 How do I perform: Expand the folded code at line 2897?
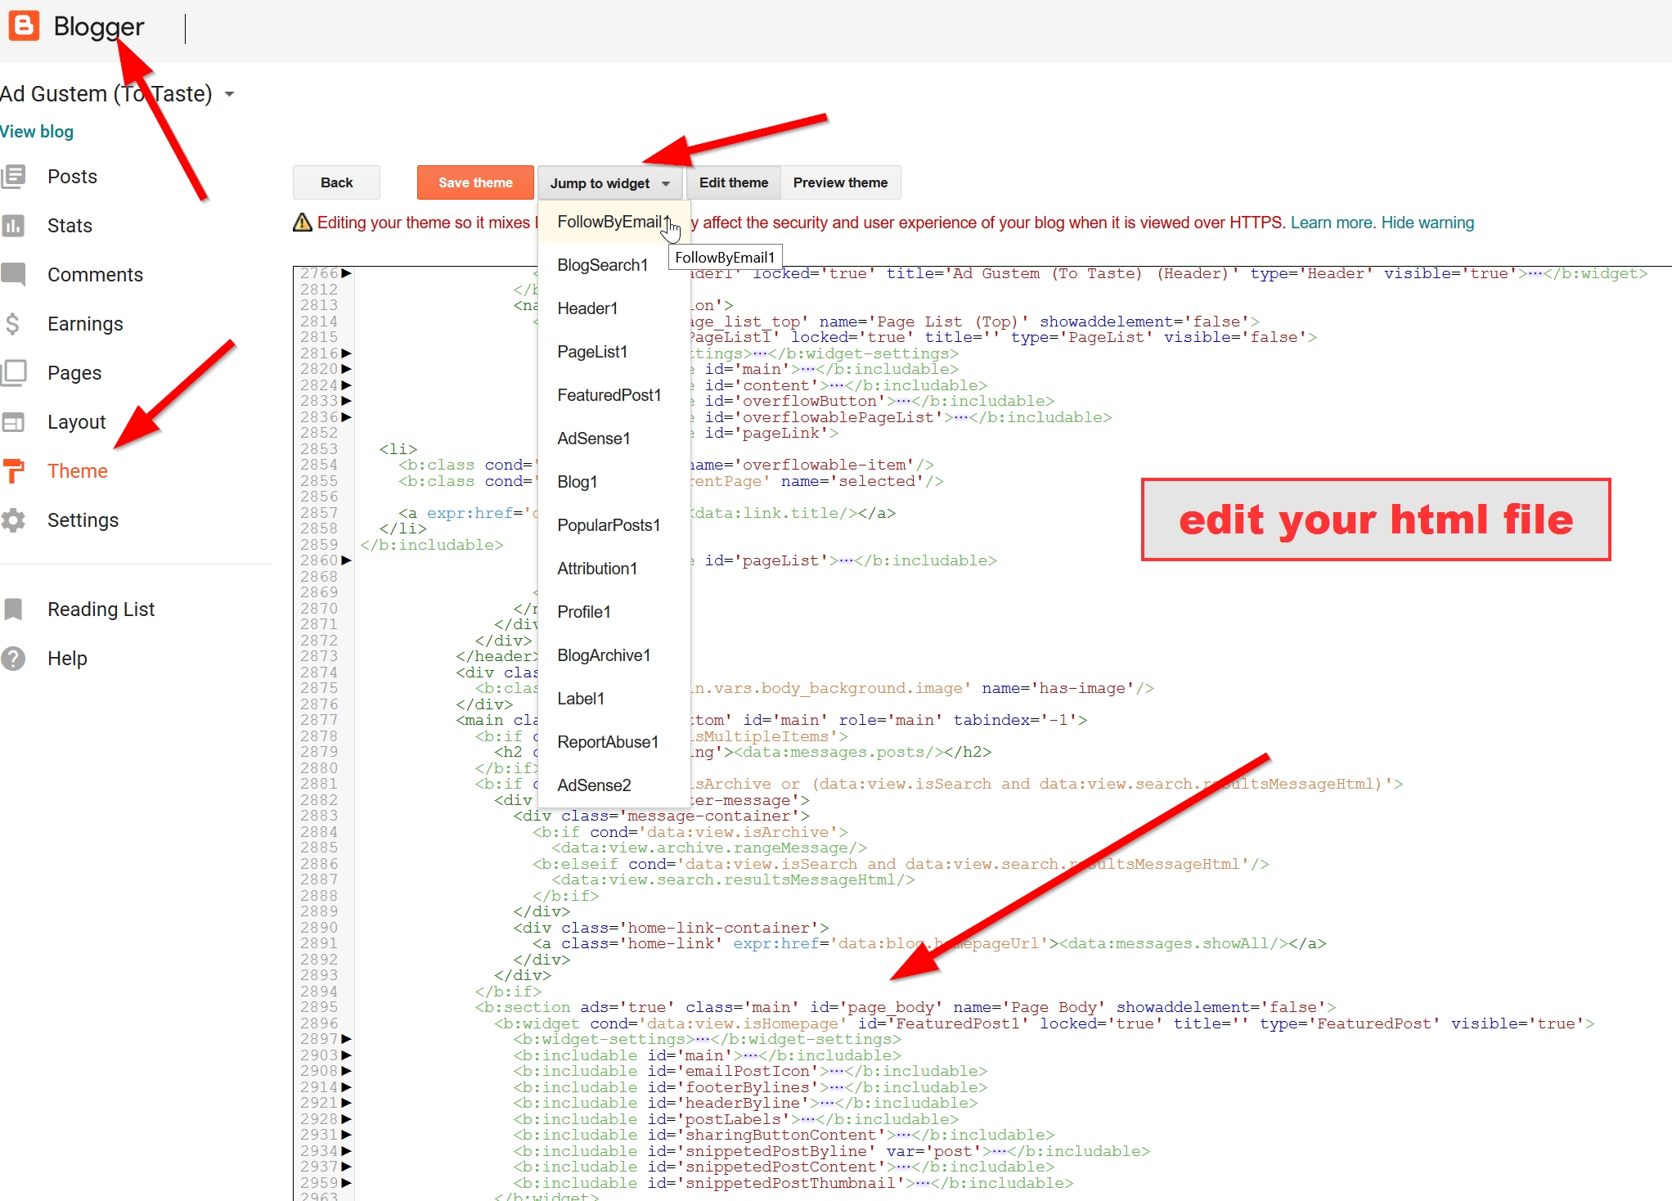(x=347, y=1039)
